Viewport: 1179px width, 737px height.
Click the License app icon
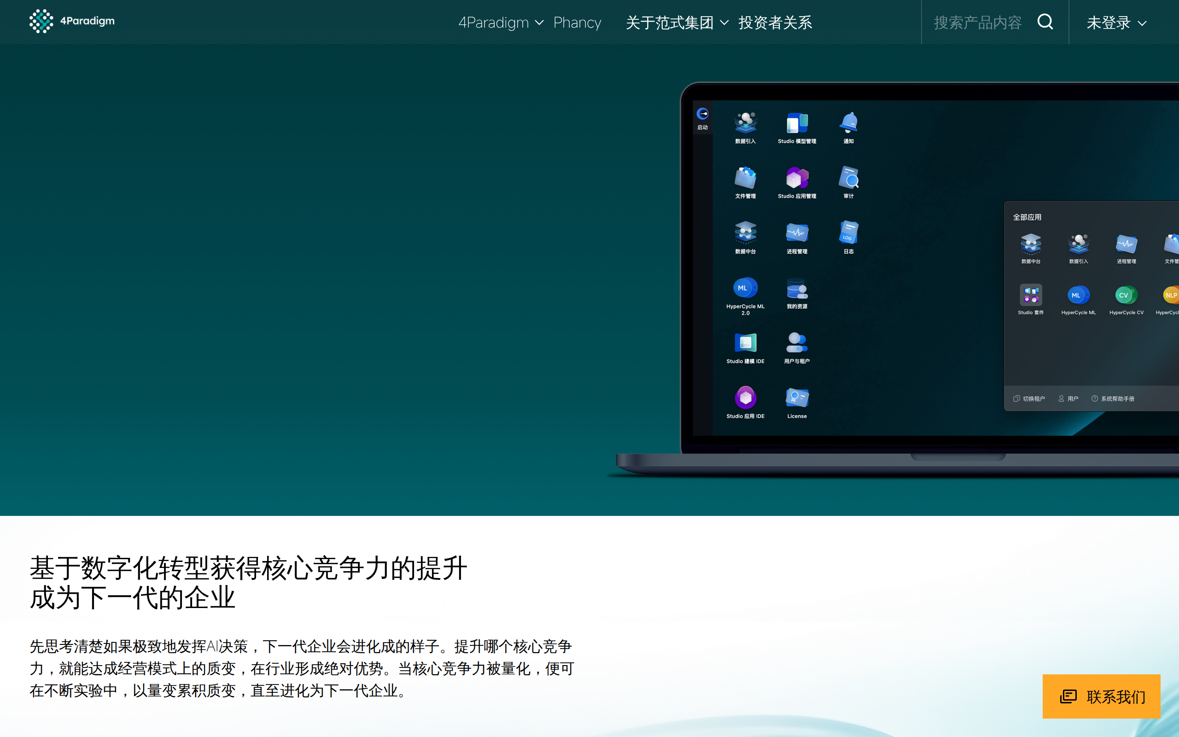[797, 398]
